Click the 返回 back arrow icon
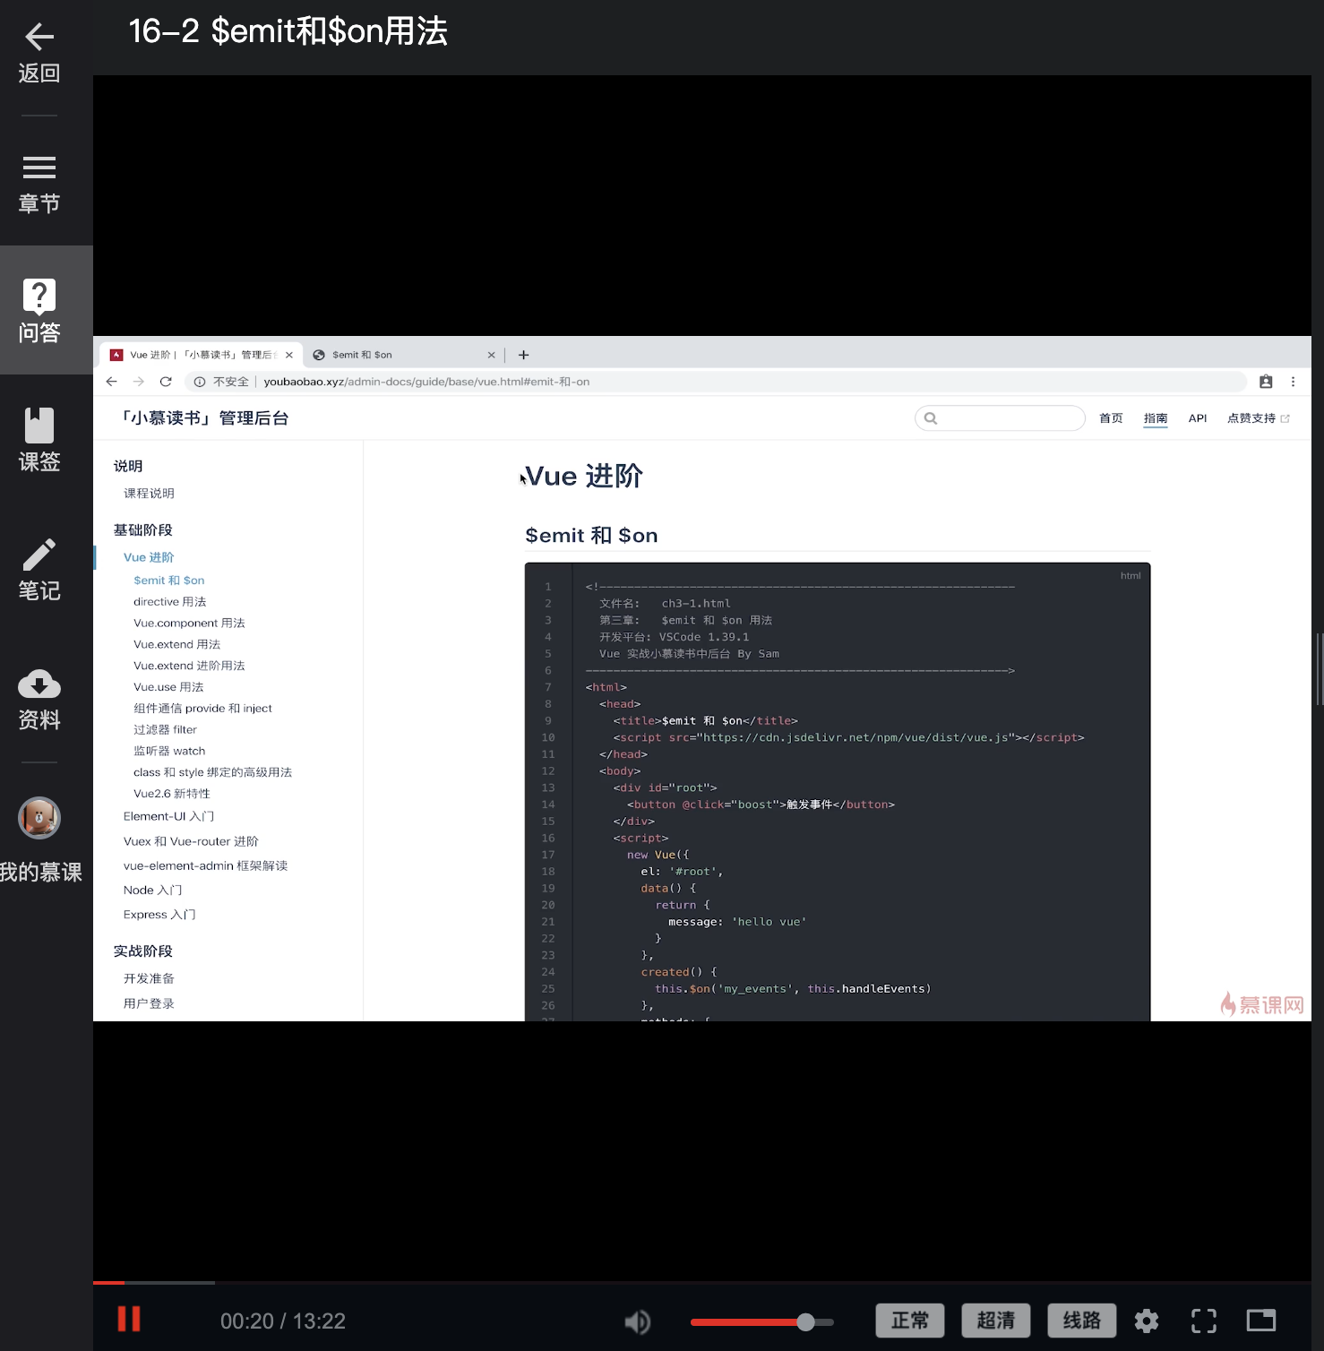 click(38, 38)
